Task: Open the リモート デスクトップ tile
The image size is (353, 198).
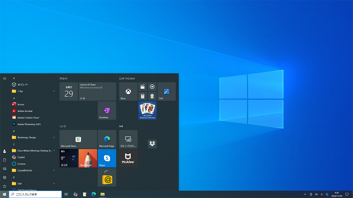Action: pyautogui.click(x=128, y=139)
